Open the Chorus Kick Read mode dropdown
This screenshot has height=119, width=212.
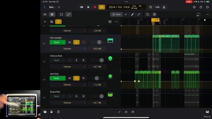58,60
